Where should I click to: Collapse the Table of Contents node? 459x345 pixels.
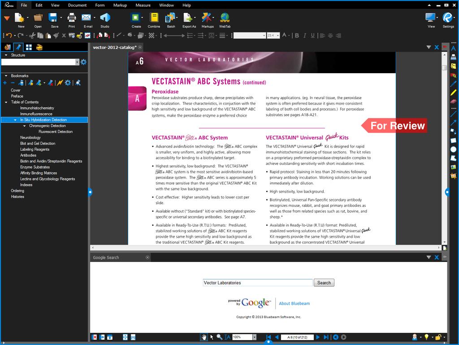[6, 102]
